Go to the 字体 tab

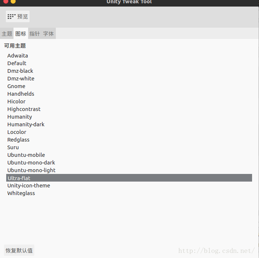[x=49, y=33]
